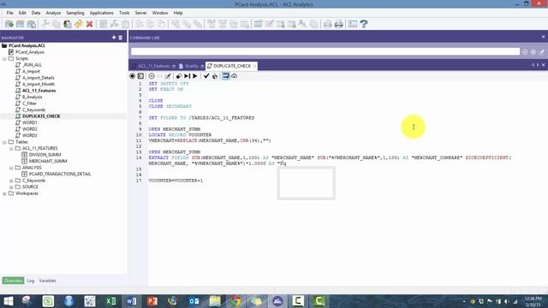Screen dimensions: 548x308
Task: Click the save project icon in main toolbar
Action: click(x=21, y=24)
